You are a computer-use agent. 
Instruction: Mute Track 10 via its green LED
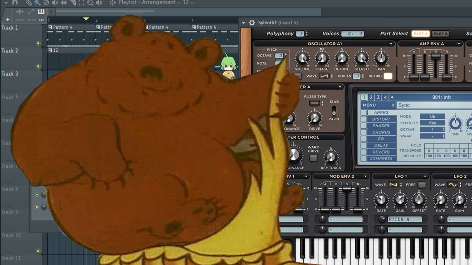[38, 251]
